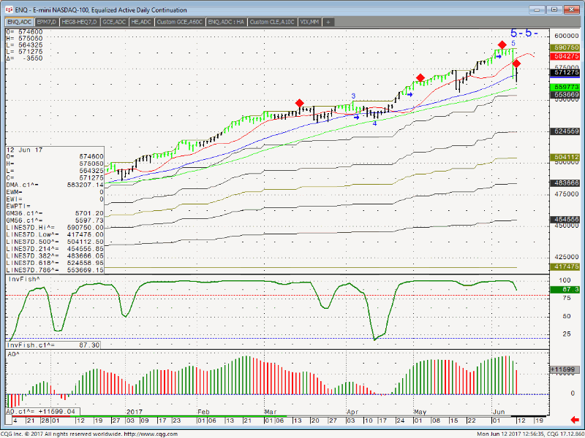Click the +11599 AO value label
585x438 pixels.
[565, 369]
